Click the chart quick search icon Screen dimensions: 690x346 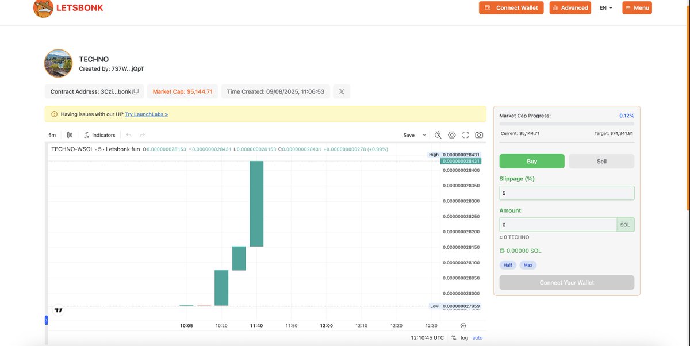[438, 135]
